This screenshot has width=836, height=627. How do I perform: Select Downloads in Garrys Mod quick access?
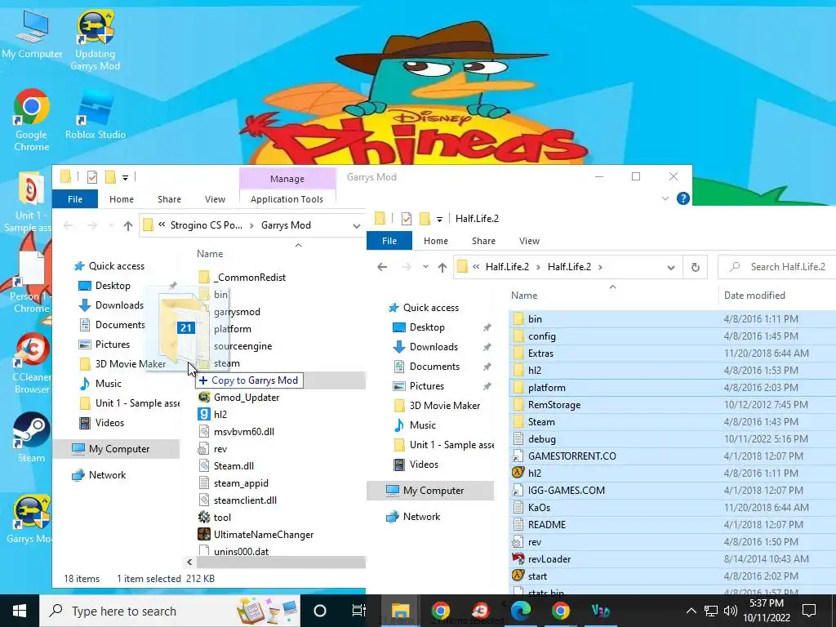119,305
